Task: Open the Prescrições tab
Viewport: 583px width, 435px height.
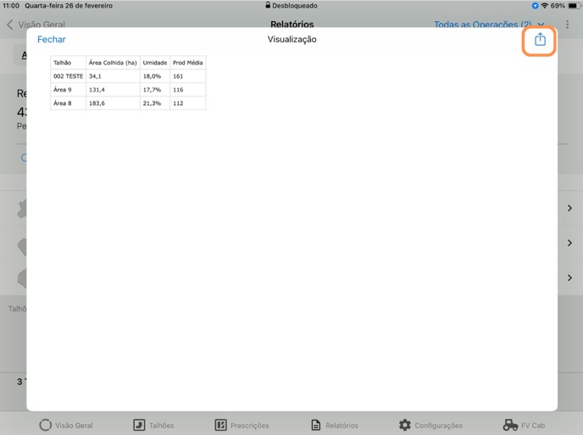Action: tap(220, 425)
